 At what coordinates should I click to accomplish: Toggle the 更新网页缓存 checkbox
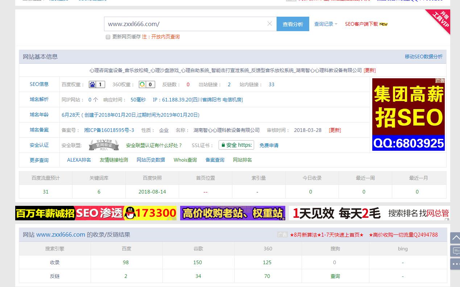(x=108, y=37)
